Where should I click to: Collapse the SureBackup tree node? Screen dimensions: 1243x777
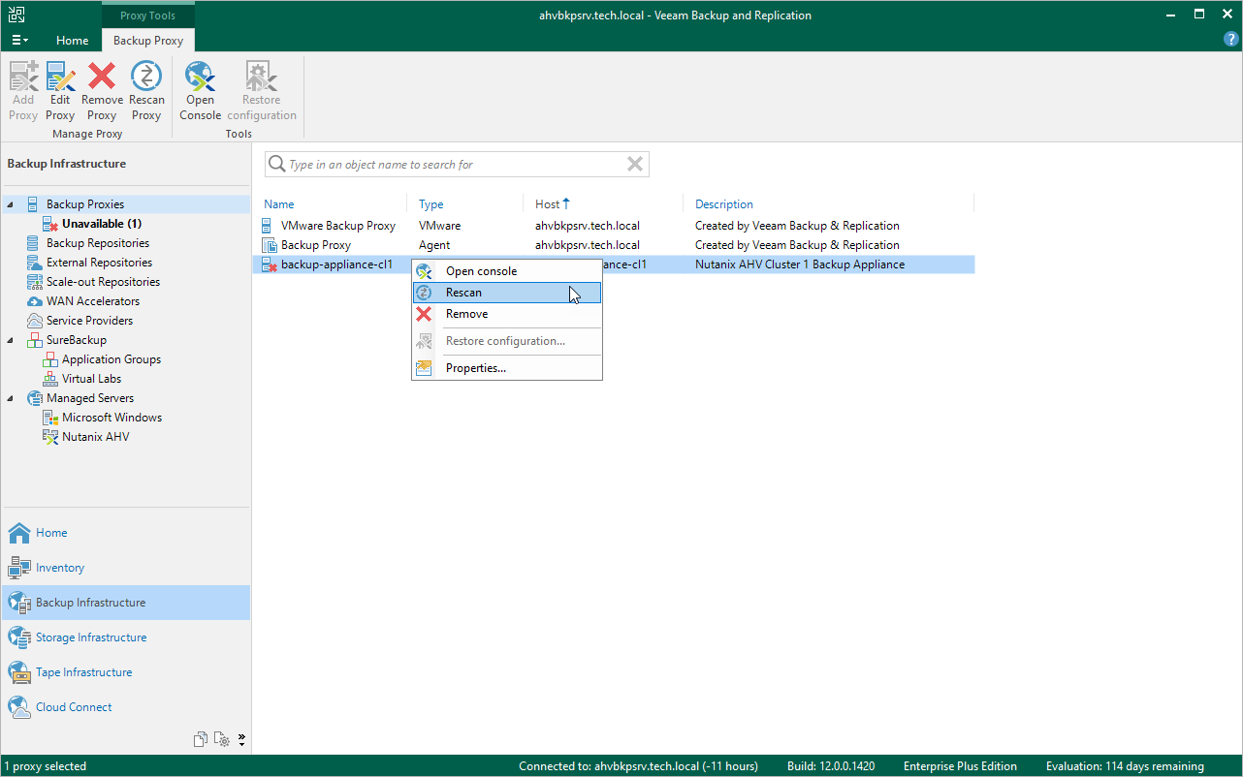pyautogui.click(x=11, y=340)
